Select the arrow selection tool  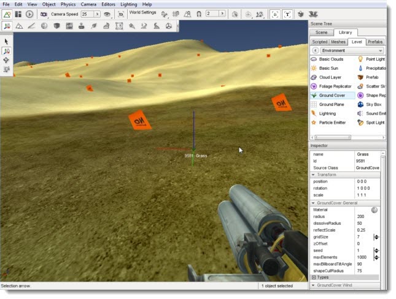point(6,42)
